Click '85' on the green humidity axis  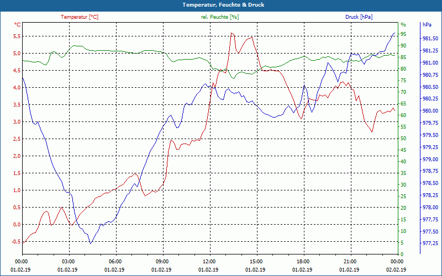403,57
